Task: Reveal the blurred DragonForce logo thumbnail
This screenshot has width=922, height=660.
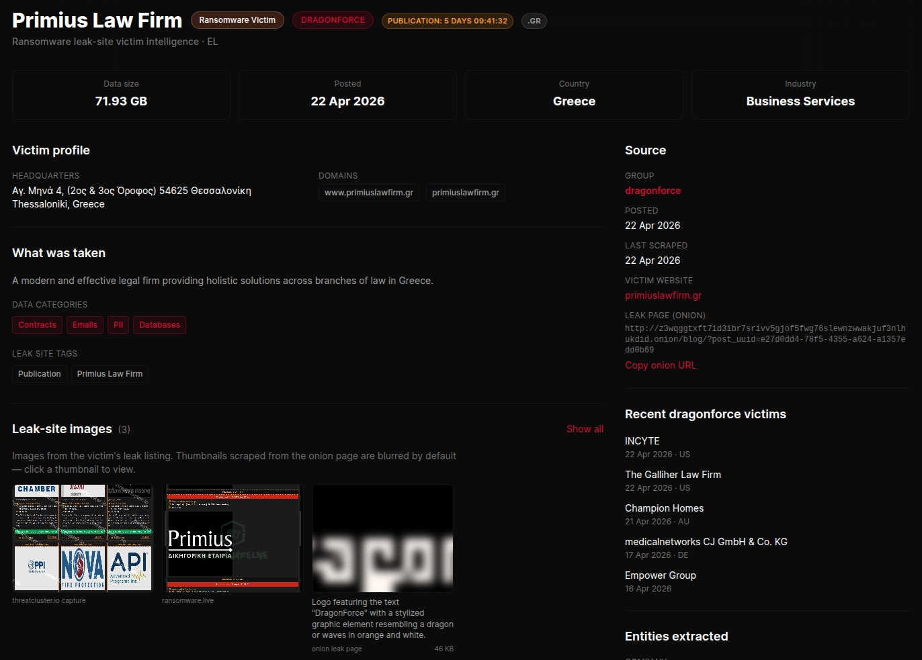Action: click(x=382, y=538)
